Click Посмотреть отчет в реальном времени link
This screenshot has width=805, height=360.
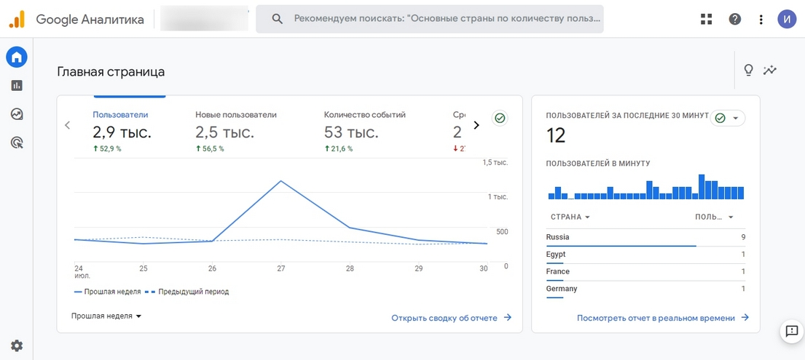coord(663,318)
